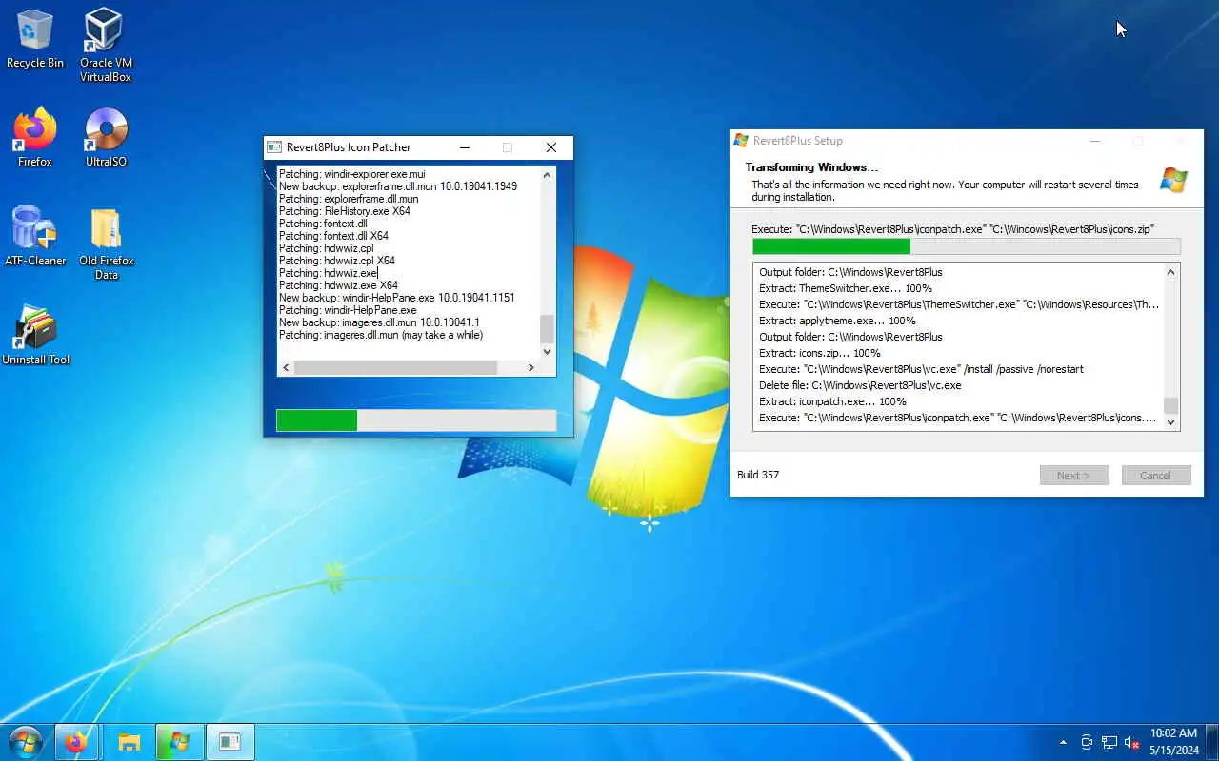Open the Recycle Bin desktop icon
Viewport: 1219px width, 761px height.
coord(35,38)
